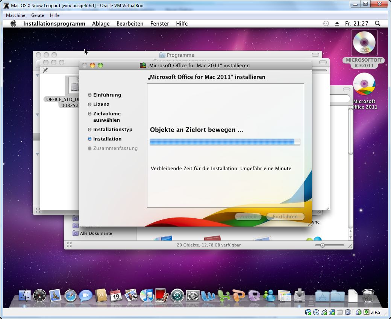Launch Microsoft Word from the Dock
The width and height of the screenshot is (391, 319).
tap(208, 296)
